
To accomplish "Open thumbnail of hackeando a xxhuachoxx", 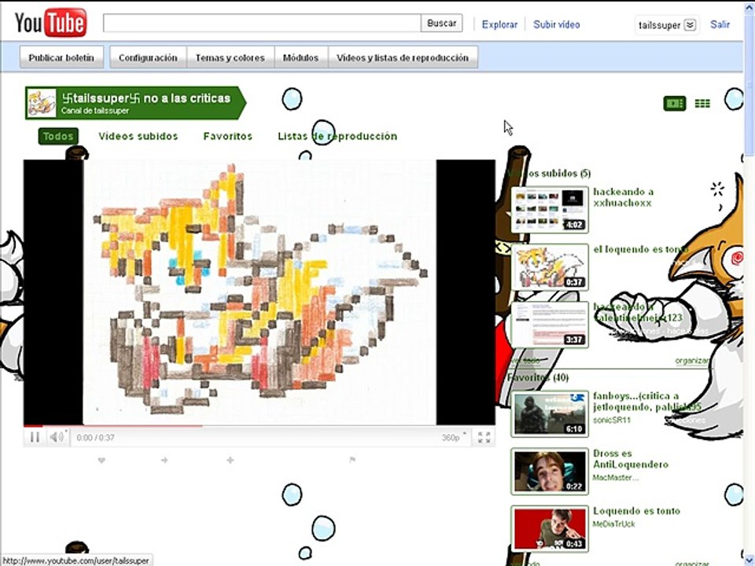I will coord(550,210).
